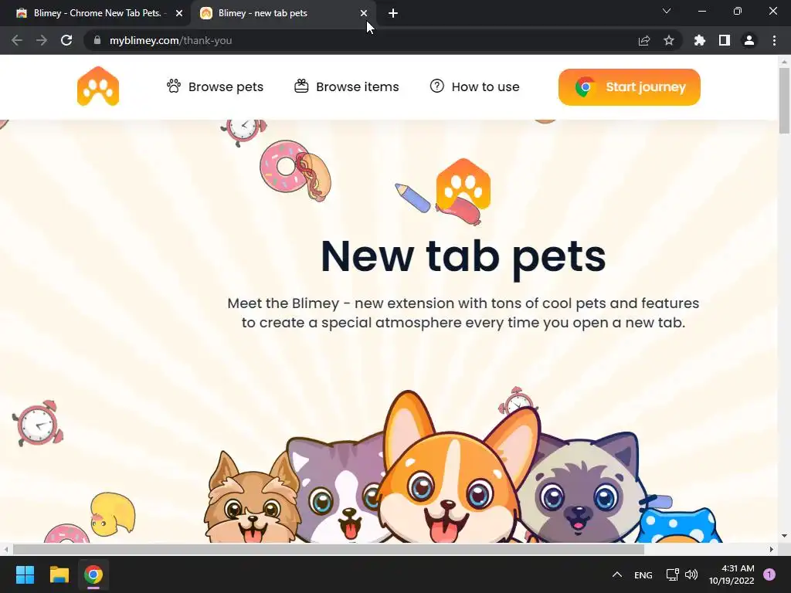Click the Start journey button
Screen dimensions: 791x593
coord(629,87)
